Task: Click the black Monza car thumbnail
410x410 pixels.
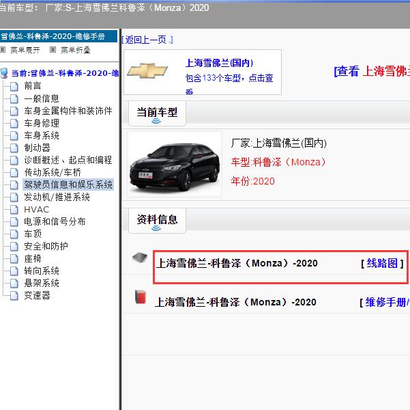Action: coord(175,164)
